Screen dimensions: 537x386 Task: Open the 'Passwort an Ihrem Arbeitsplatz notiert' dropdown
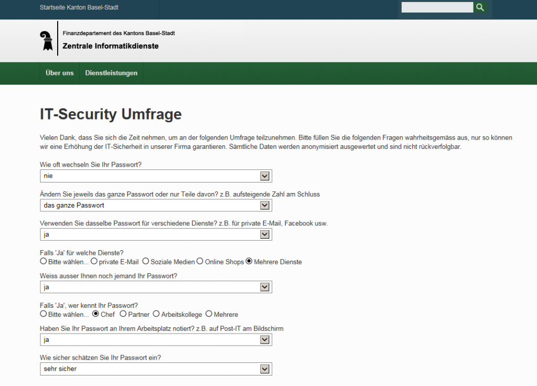[156, 340]
